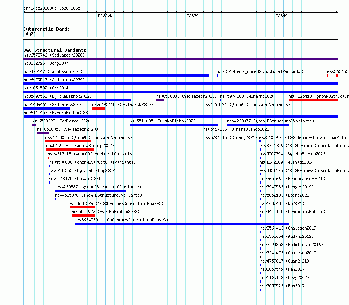This screenshot has height=305, width=349.
Task: Select nsv1050582 (Coe2014) variant label
Action: [x=47, y=88]
